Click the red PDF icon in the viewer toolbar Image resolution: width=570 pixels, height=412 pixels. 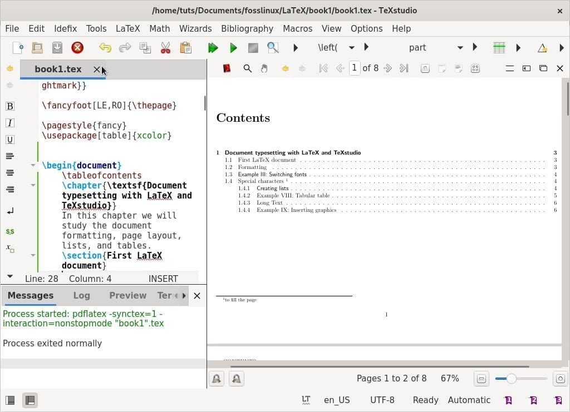[227, 68]
